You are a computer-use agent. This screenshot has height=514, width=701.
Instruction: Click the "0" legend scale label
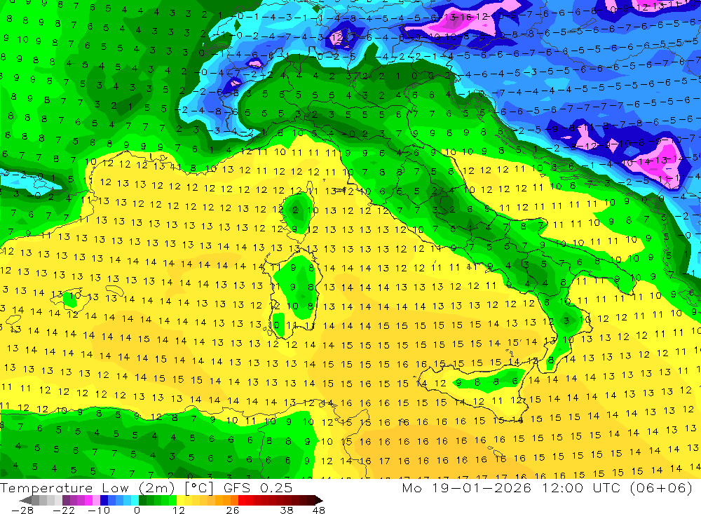point(137,510)
